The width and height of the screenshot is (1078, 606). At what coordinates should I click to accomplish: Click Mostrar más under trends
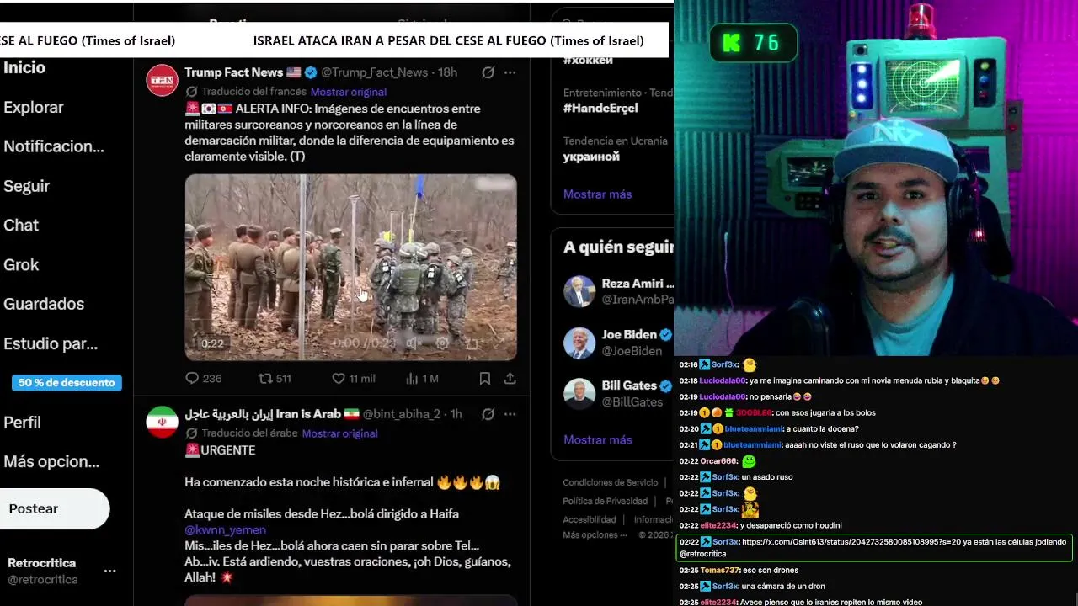(x=597, y=194)
